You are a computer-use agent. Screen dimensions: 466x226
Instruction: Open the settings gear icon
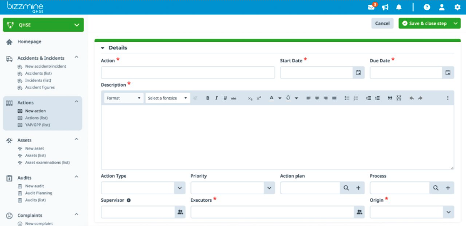pos(457,8)
